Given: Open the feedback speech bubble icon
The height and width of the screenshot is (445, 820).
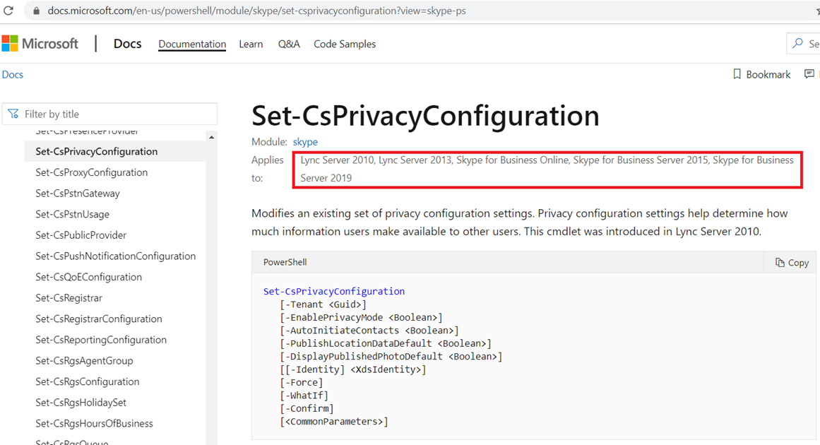Looking at the screenshot, I should coord(809,74).
